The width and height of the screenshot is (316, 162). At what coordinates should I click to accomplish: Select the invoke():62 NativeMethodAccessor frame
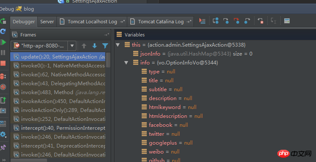[x=58, y=75]
